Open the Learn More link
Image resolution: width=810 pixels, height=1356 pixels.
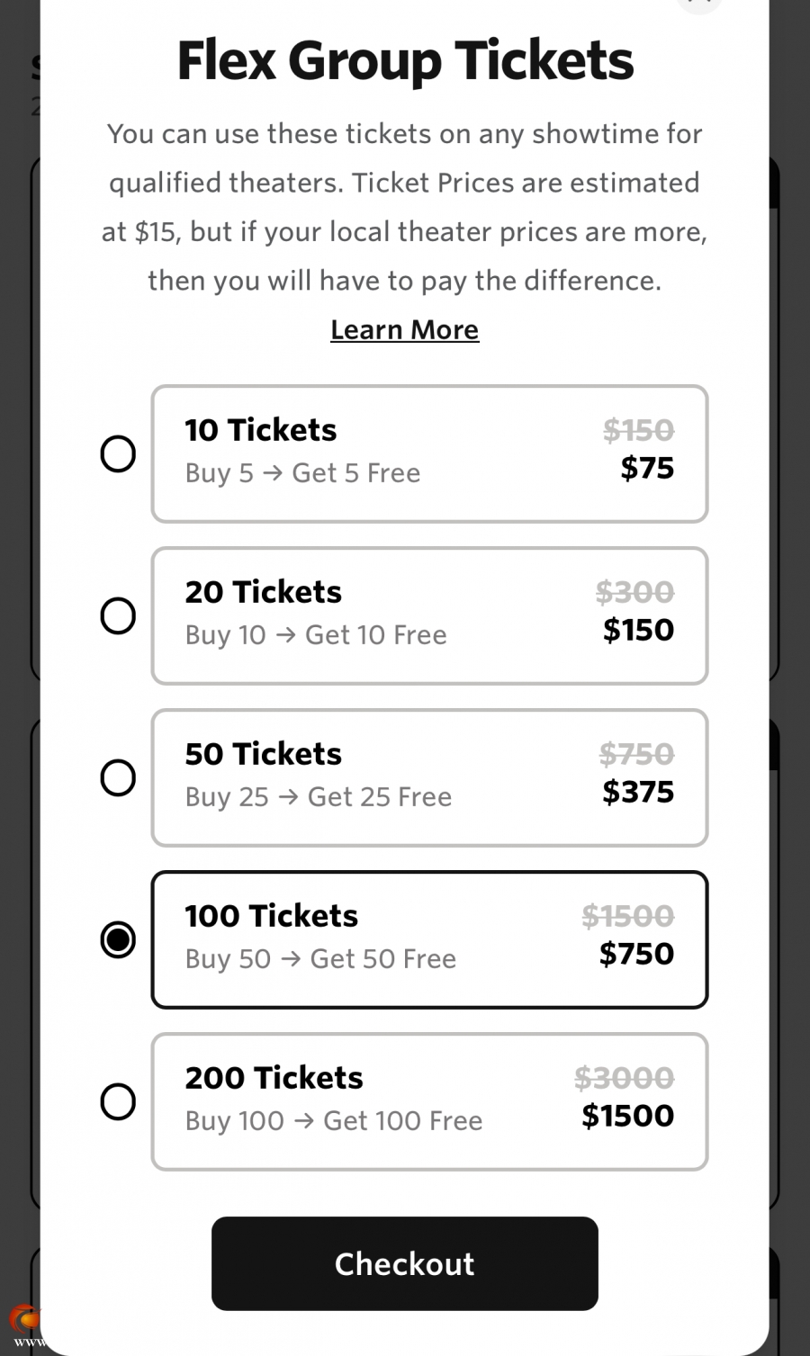coord(404,329)
